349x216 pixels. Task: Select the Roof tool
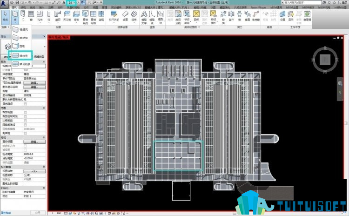coord(58,16)
